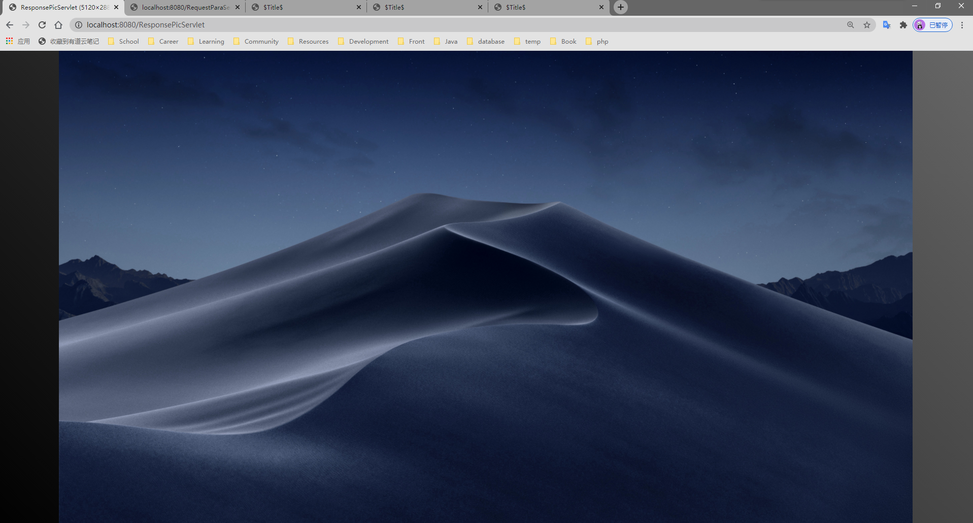Close the ResponsePicServlet tab
This screenshot has height=523, width=973.
116,7
